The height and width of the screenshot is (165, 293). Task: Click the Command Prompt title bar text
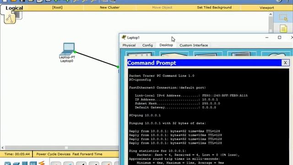pyautogui.click(x=152, y=63)
